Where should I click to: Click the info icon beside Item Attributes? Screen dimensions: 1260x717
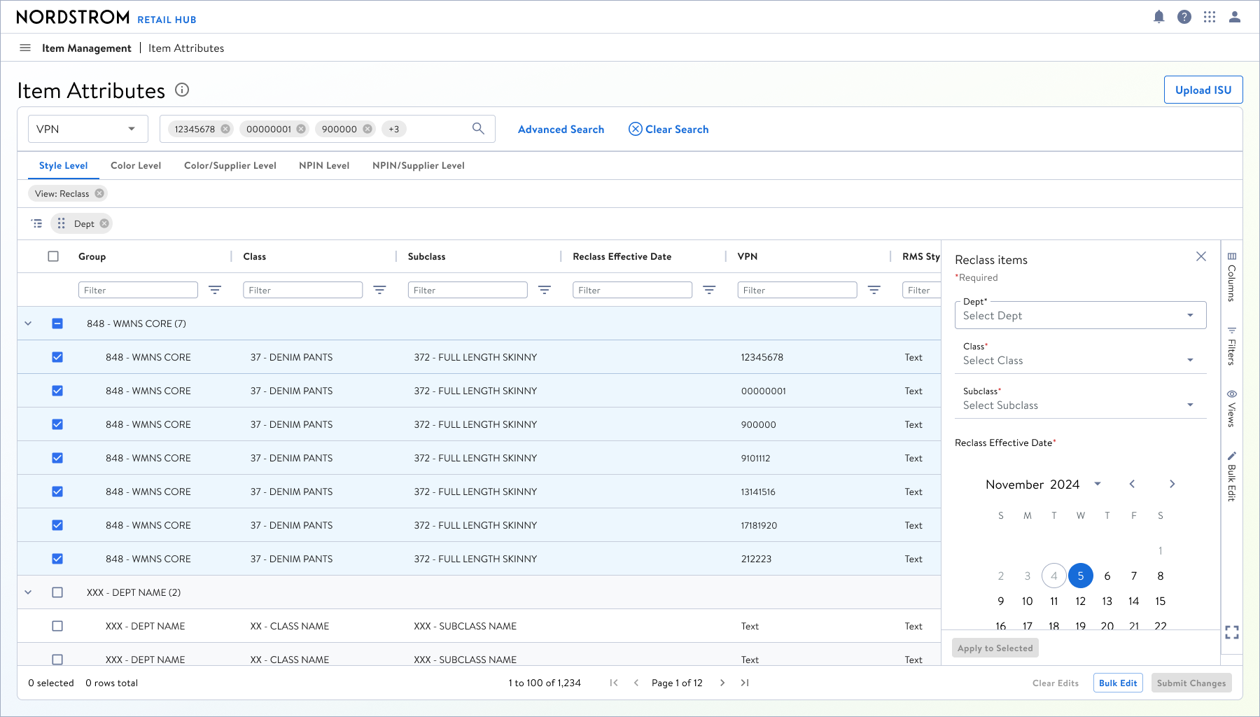(x=182, y=90)
